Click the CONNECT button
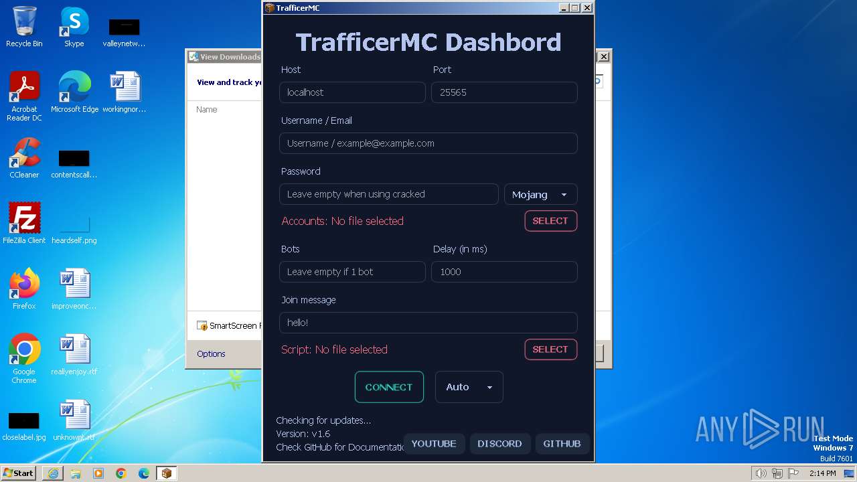The height and width of the screenshot is (482, 857). click(x=389, y=387)
